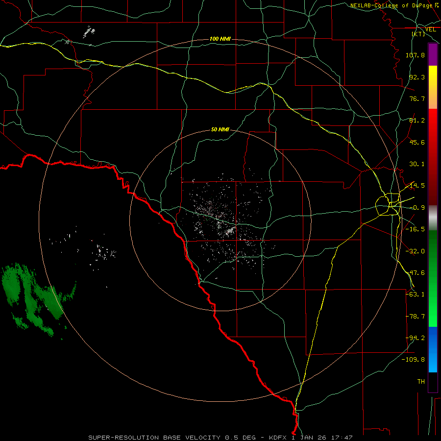Select the 14.5 legend value

[417, 186]
